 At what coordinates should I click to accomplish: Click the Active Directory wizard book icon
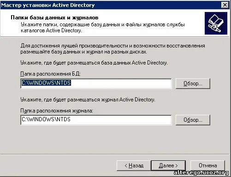pyautogui.click(x=216, y=24)
